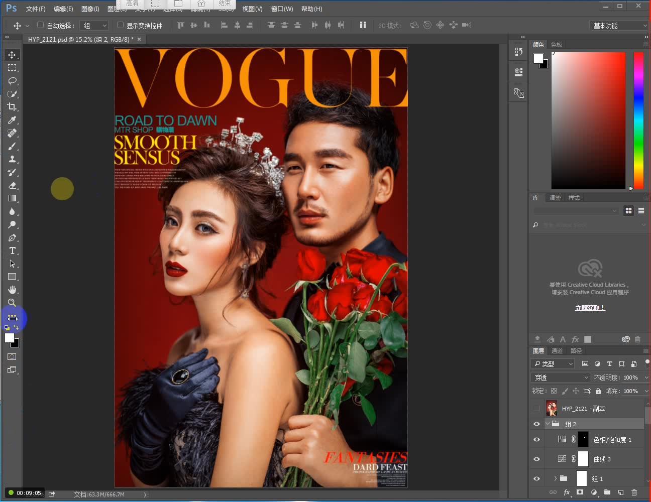Select the Rectangle shape tool
This screenshot has width=651, height=502.
(12, 277)
